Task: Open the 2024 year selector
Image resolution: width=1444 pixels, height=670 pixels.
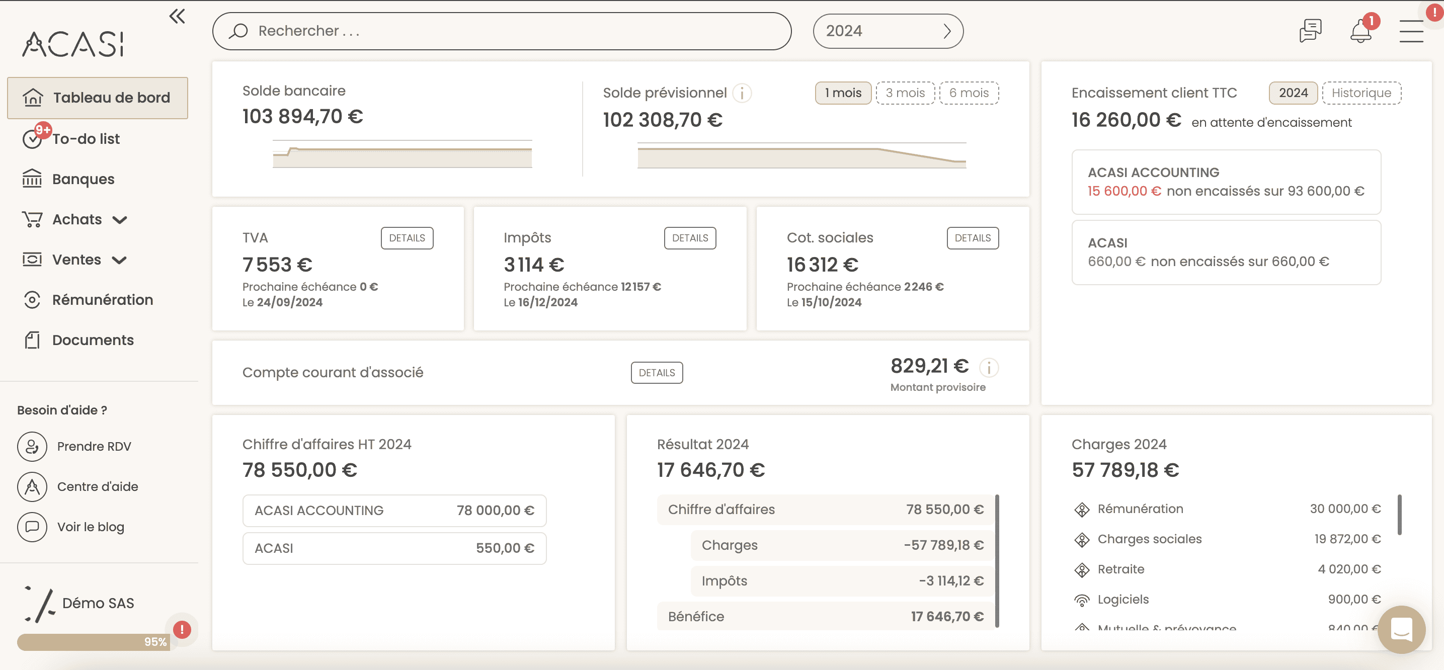Action: tap(888, 31)
